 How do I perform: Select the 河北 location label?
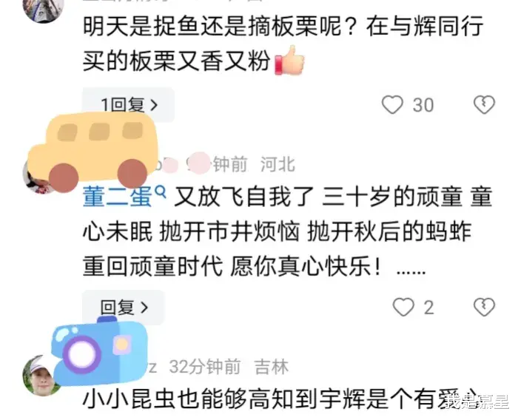pyautogui.click(x=277, y=164)
